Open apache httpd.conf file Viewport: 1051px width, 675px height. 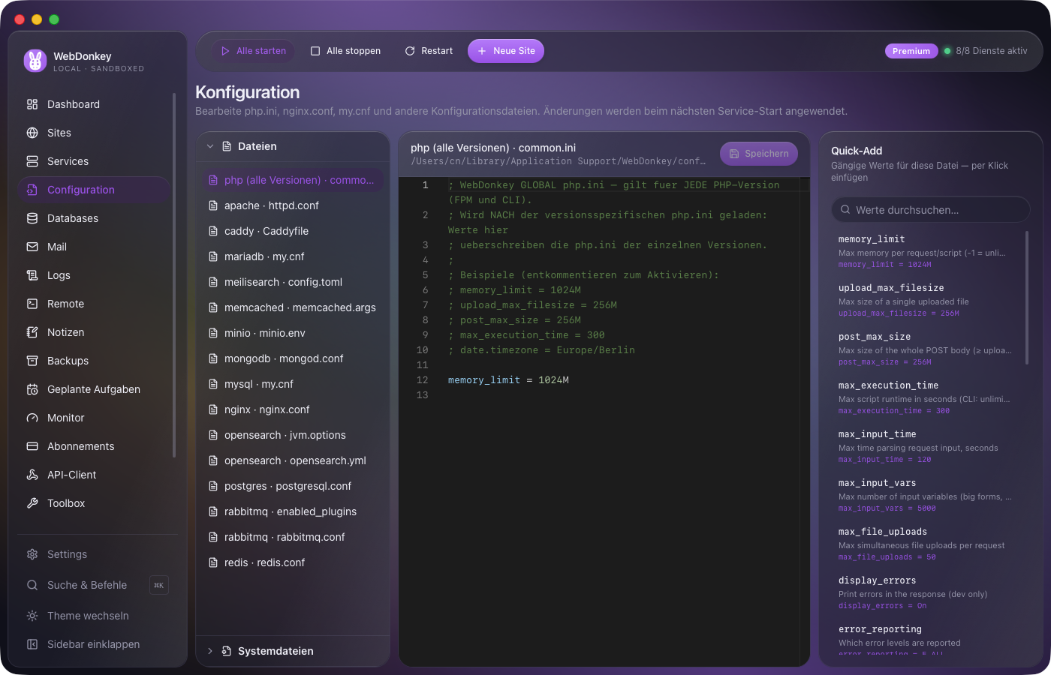[x=293, y=205]
